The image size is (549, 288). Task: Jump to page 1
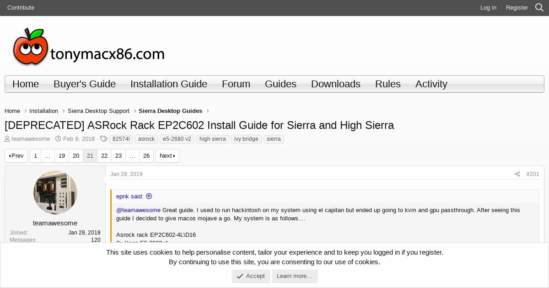click(35, 156)
